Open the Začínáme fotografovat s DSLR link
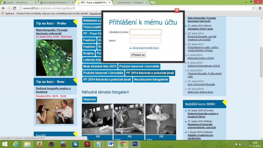This screenshot has height=148, width=263. click(x=204, y=66)
